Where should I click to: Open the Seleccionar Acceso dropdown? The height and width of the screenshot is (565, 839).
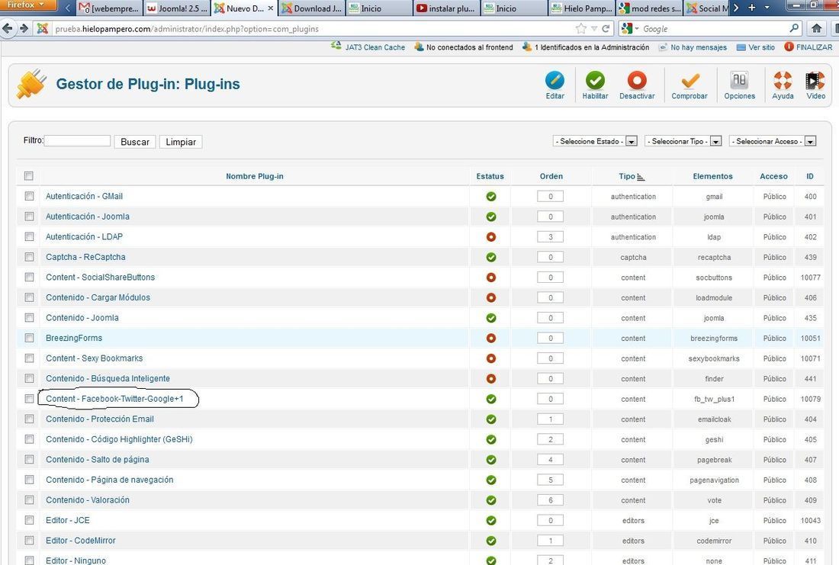(773, 141)
